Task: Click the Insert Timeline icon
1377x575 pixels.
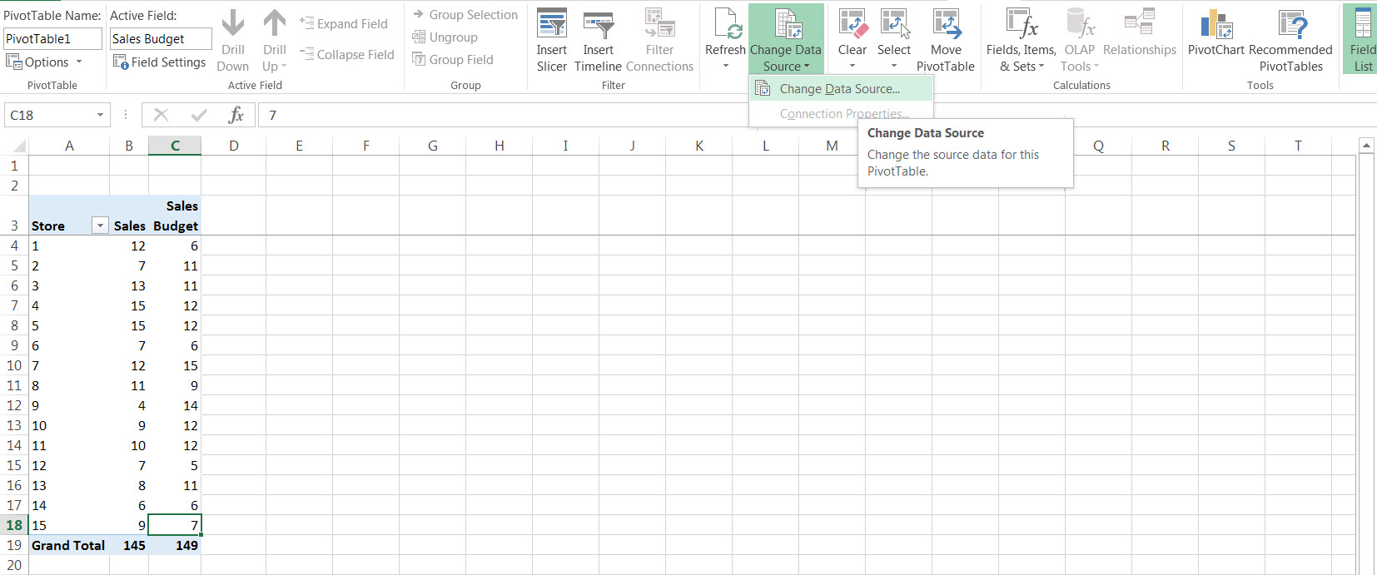Action: pos(598,25)
